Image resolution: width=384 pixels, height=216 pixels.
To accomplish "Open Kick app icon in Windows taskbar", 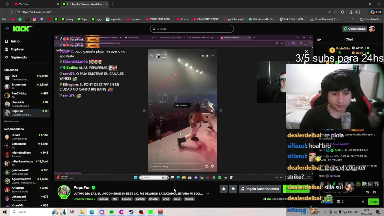I will (x=151, y=212).
